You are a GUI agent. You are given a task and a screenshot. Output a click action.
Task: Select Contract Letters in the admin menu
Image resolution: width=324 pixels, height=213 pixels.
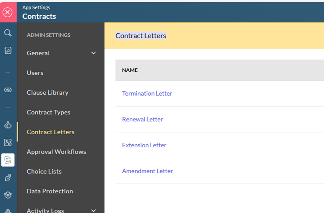(x=51, y=132)
